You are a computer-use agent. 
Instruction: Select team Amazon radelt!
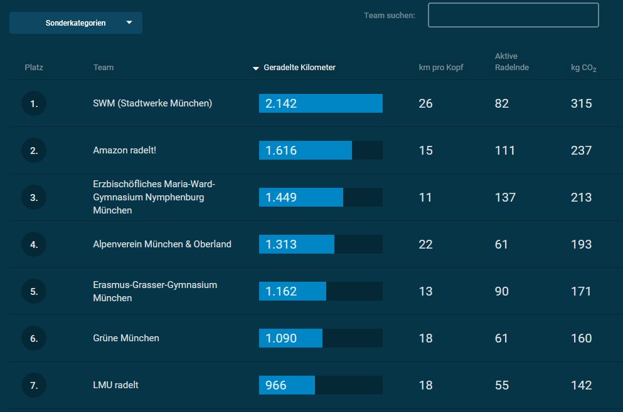pyautogui.click(x=124, y=150)
